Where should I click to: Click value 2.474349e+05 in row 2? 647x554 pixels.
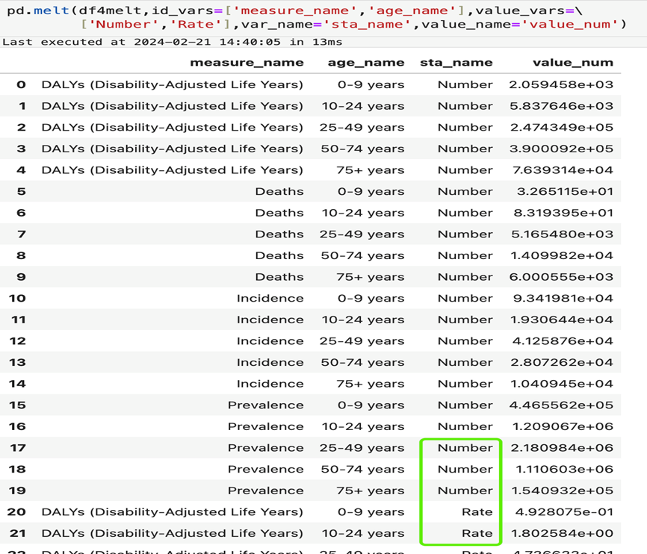[562, 128]
